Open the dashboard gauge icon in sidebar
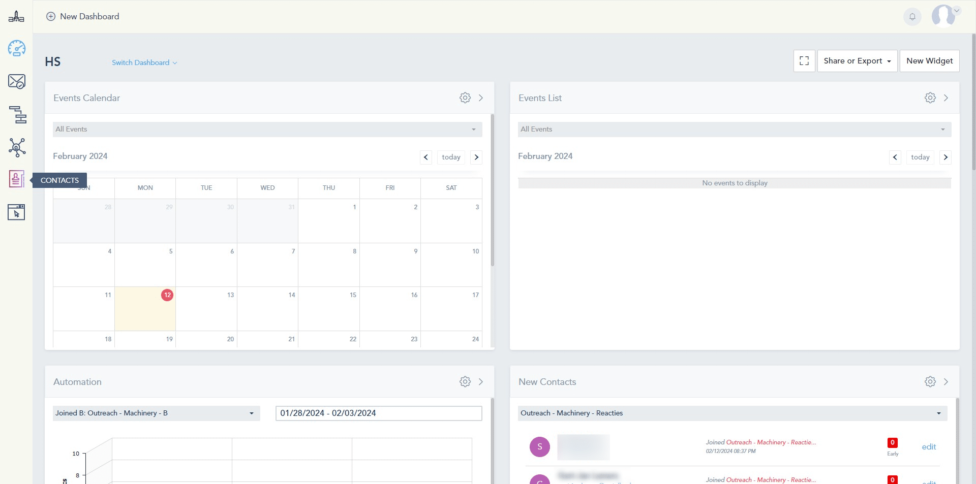Screen dimensions: 976x484 17,49
